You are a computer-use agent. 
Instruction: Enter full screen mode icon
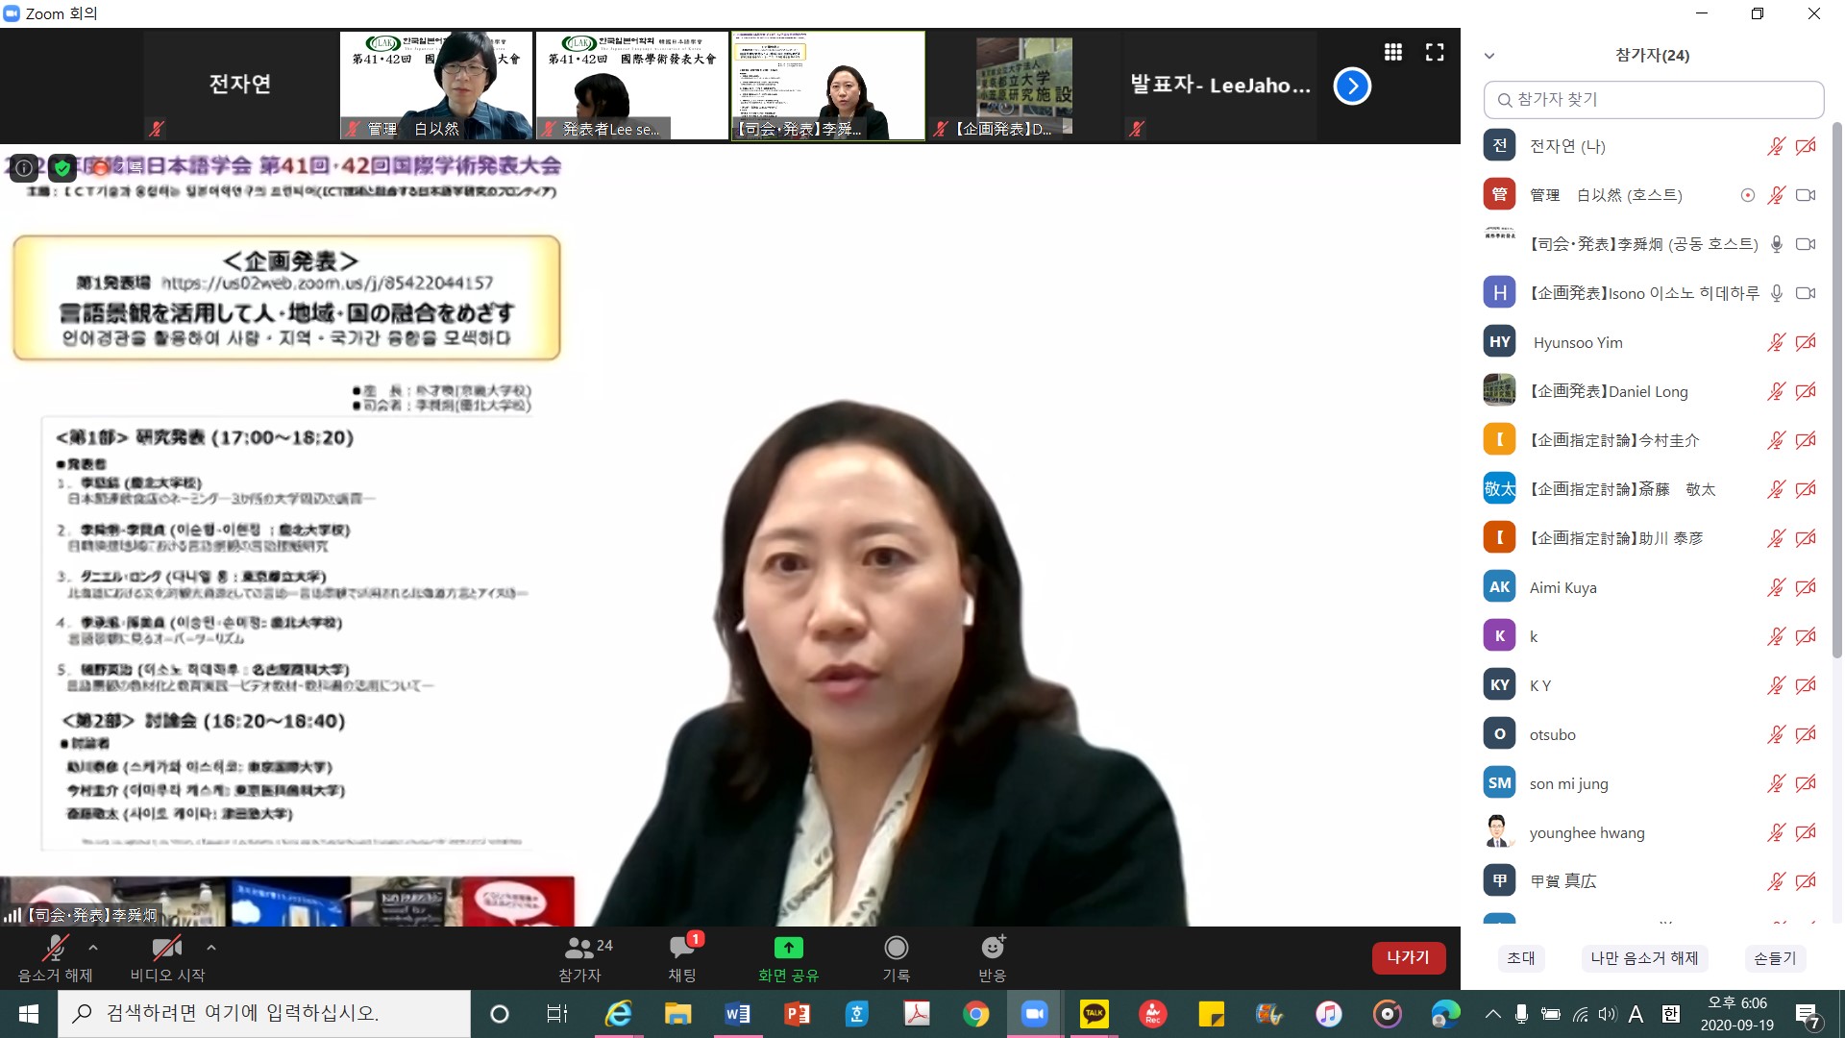click(x=1435, y=52)
